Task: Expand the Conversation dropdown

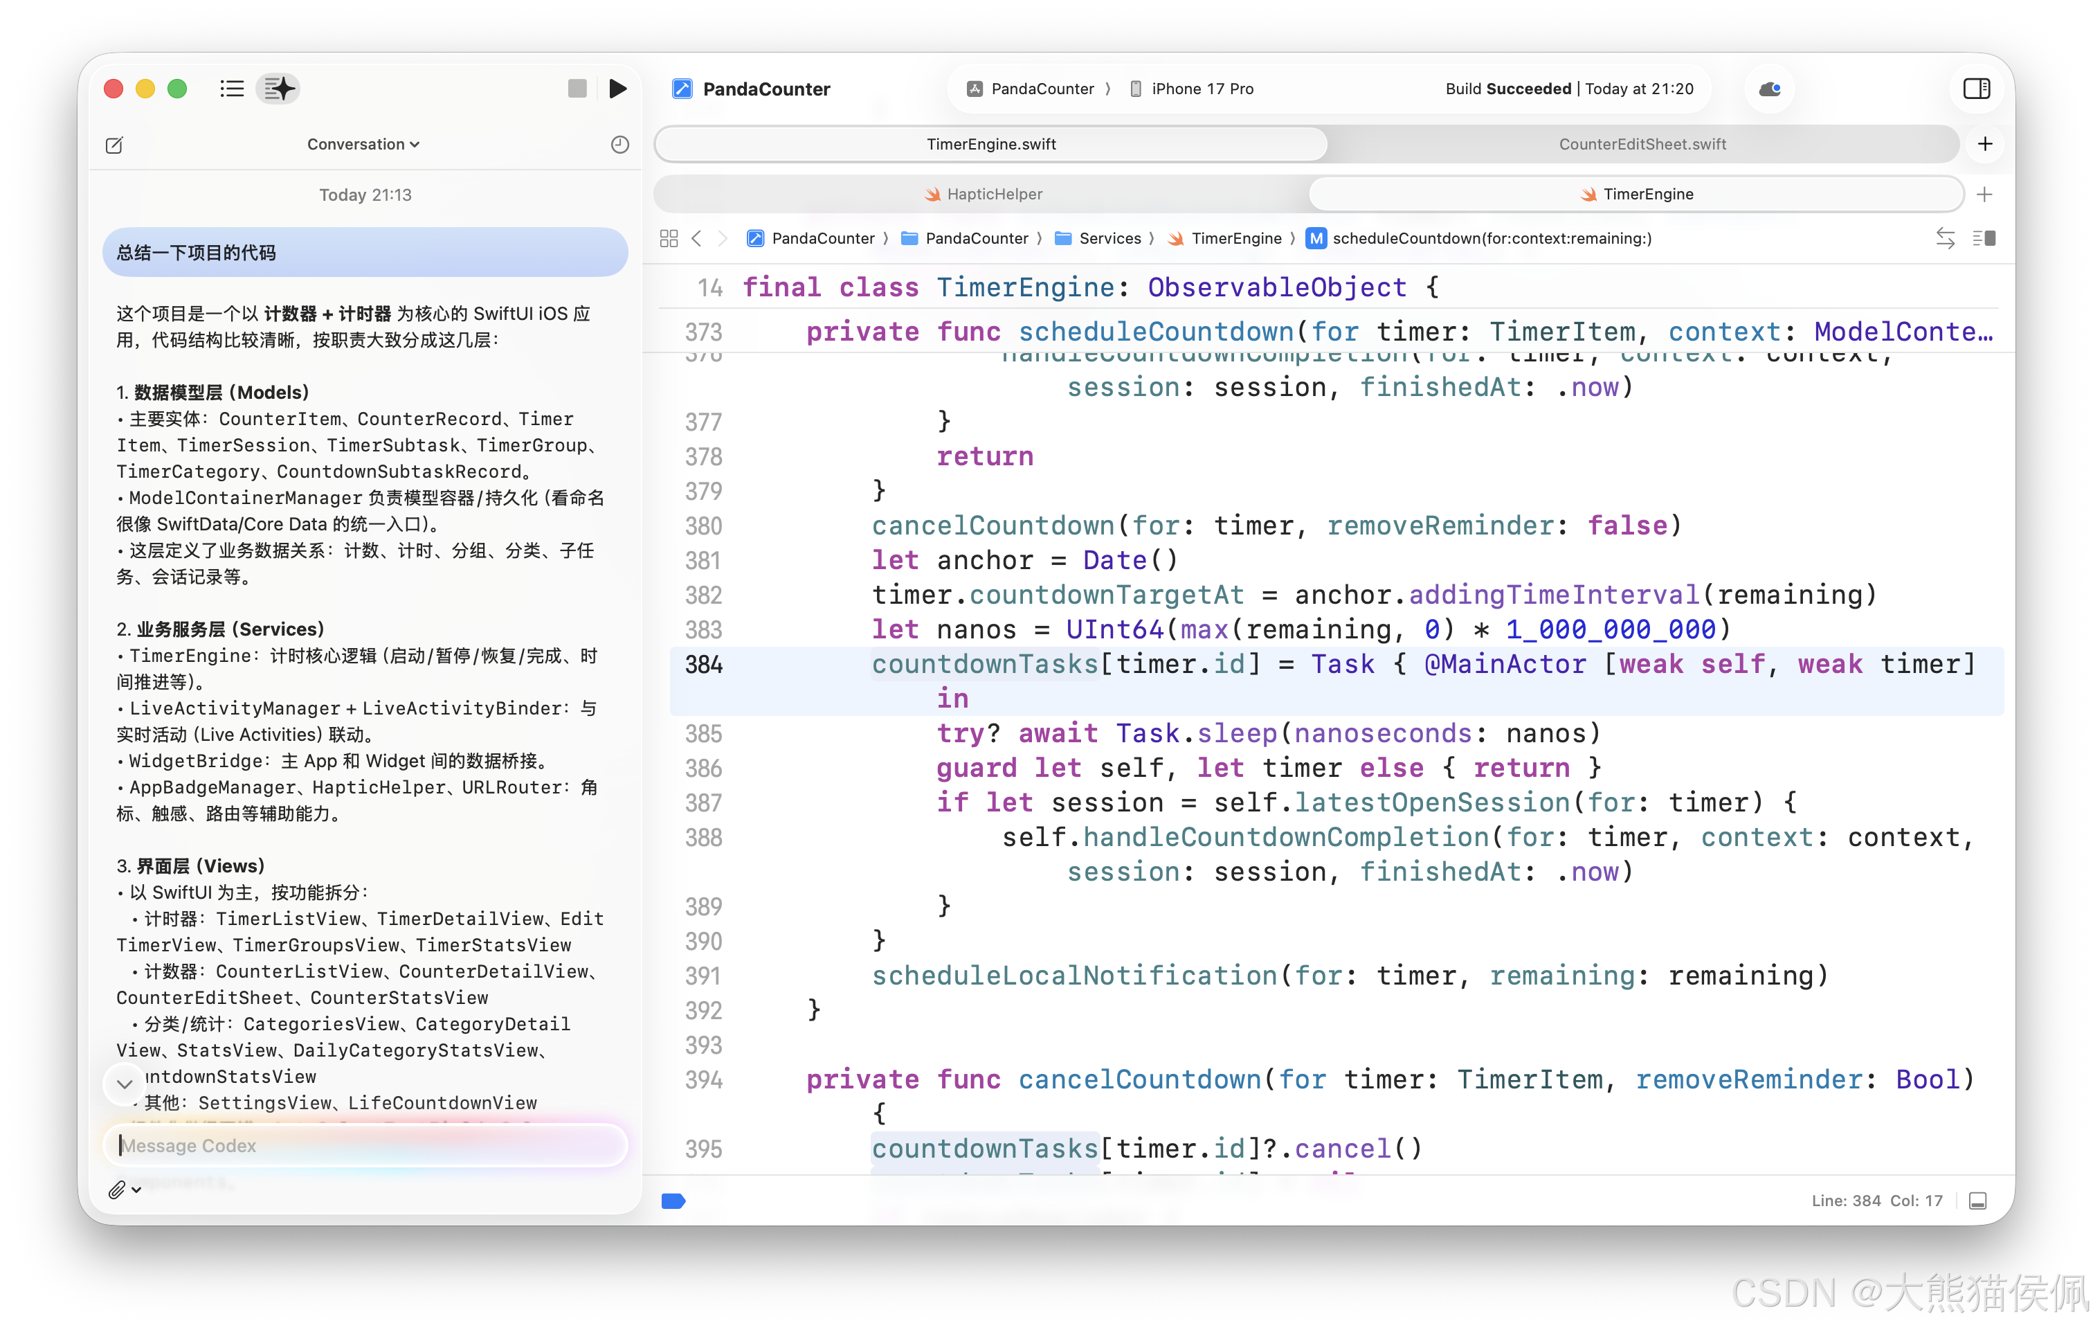Action: pos(363,145)
